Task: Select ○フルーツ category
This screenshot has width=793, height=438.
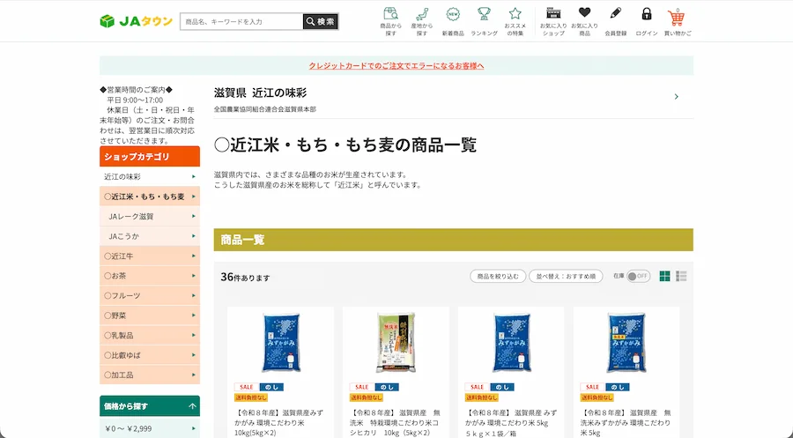Action: (150, 295)
